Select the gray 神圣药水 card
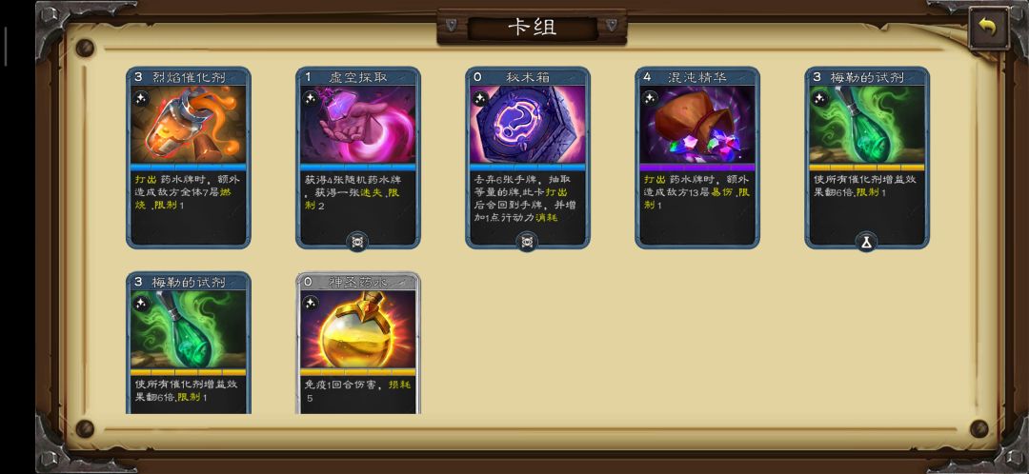Screen dimensions: 1029x474 pos(357,343)
